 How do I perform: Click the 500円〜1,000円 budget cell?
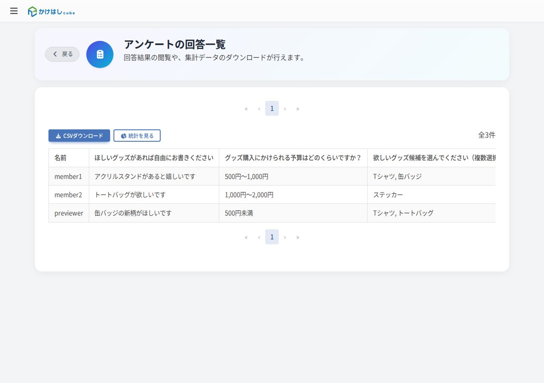pos(293,176)
